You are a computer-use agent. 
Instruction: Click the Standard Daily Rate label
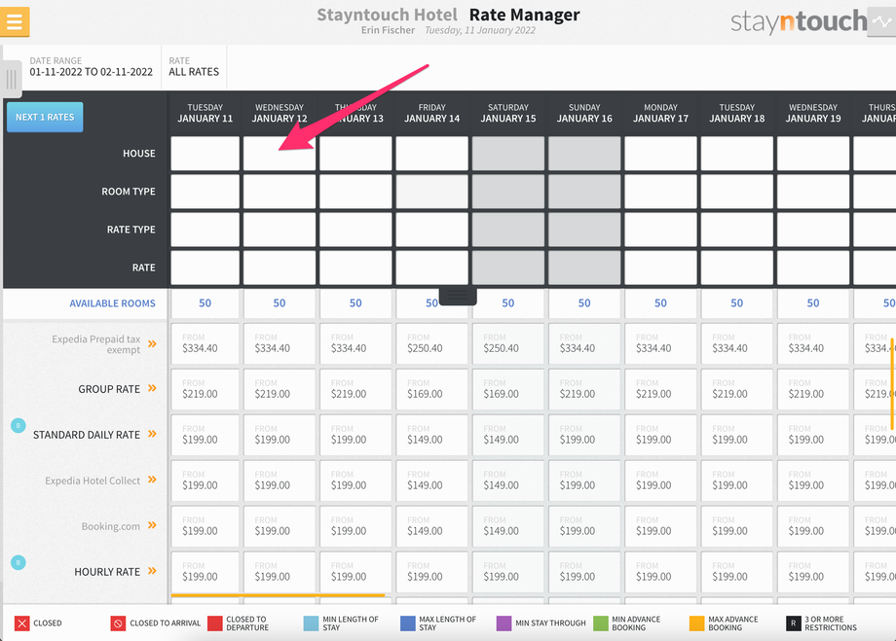click(87, 435)
